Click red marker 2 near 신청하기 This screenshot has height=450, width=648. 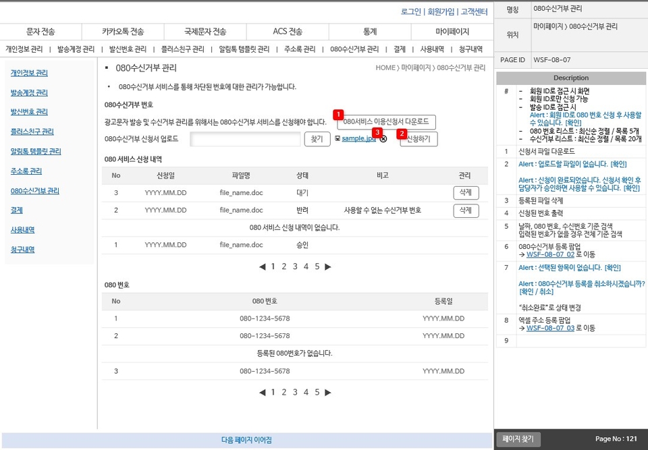pos(402,134)
